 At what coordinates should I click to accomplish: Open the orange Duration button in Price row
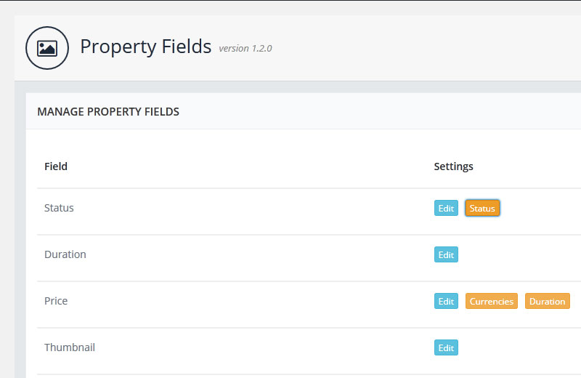point(548,301)
